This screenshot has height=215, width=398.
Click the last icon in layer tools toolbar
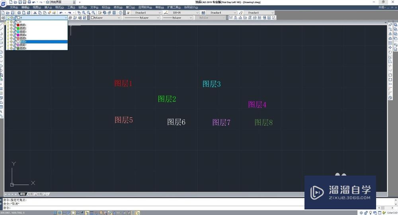click(274, 18)
